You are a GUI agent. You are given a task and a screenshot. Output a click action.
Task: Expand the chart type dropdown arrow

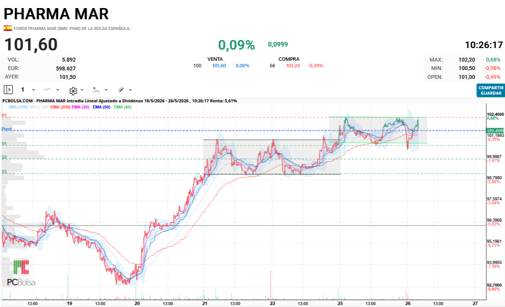pos(58,90)
